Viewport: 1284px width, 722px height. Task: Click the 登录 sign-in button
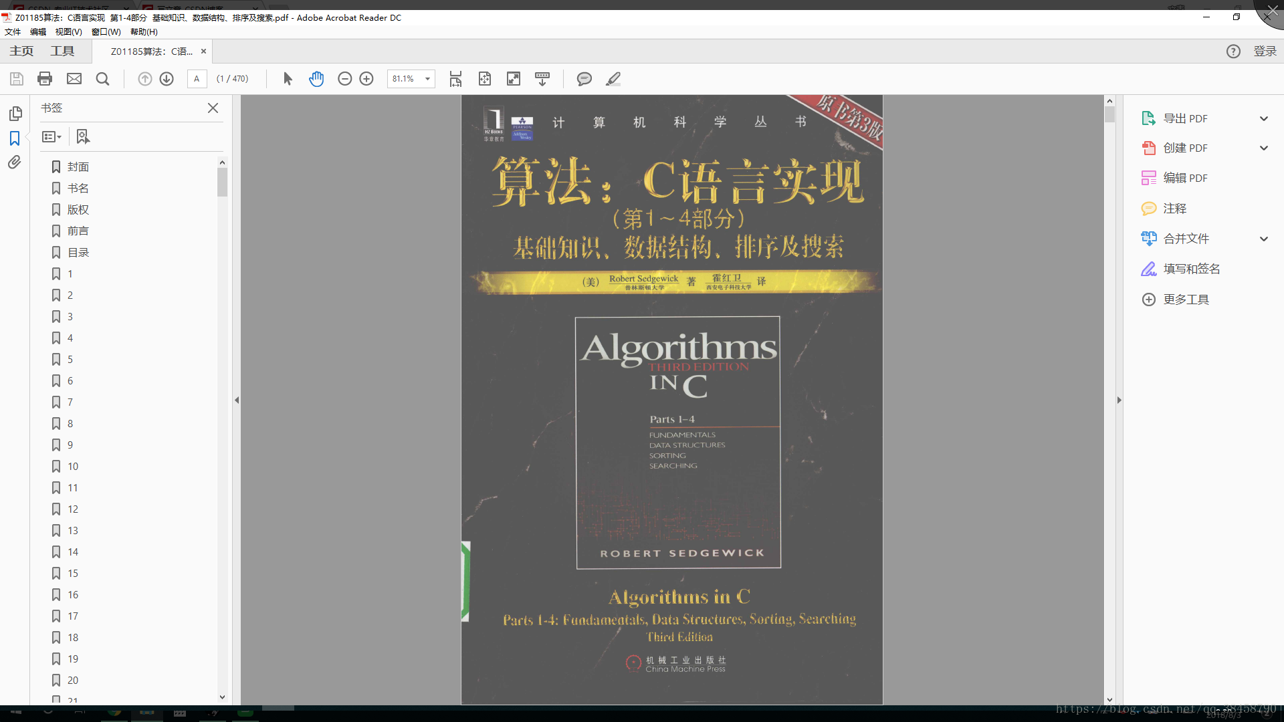coord(1265,51)
